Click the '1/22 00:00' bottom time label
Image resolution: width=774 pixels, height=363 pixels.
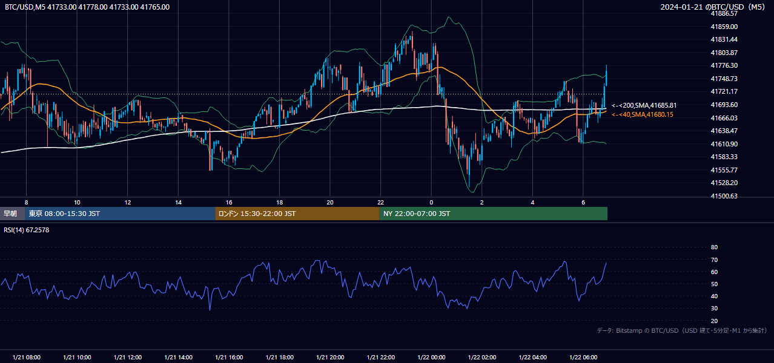pos(432,358)
